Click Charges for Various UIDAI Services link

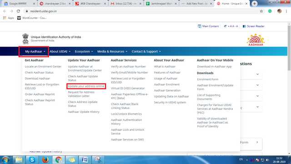coord(215,109)
